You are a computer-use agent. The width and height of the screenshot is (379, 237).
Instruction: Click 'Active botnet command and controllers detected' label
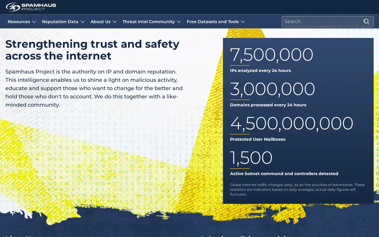pos(284,174)
